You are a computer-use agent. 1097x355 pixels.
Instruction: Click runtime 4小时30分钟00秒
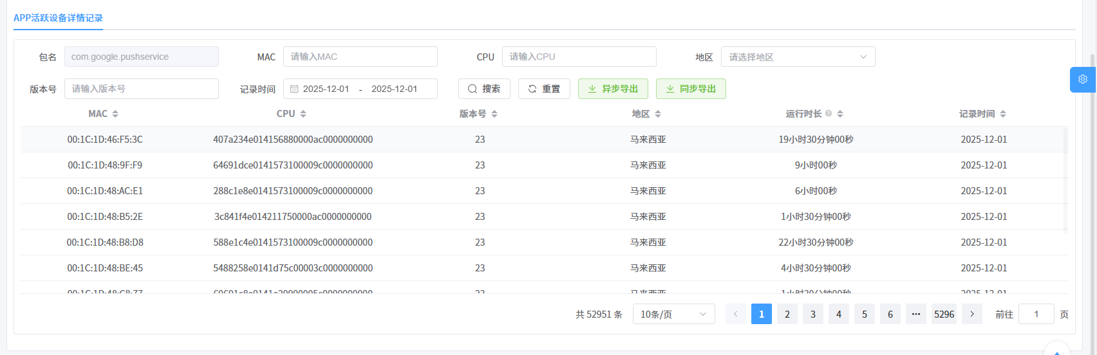pos(816,268)
